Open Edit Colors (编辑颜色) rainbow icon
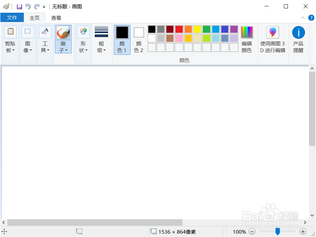The height and width of the screenshot is (237, 316). (x=247, y=32)
